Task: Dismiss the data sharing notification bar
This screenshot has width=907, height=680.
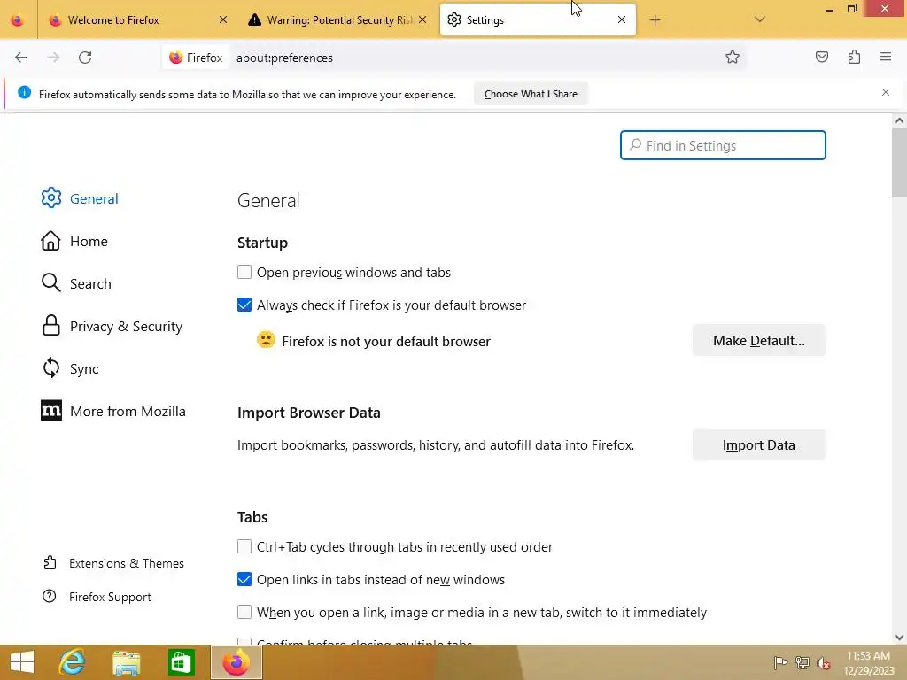Action: pyautogui.click(x=886, y=92)
